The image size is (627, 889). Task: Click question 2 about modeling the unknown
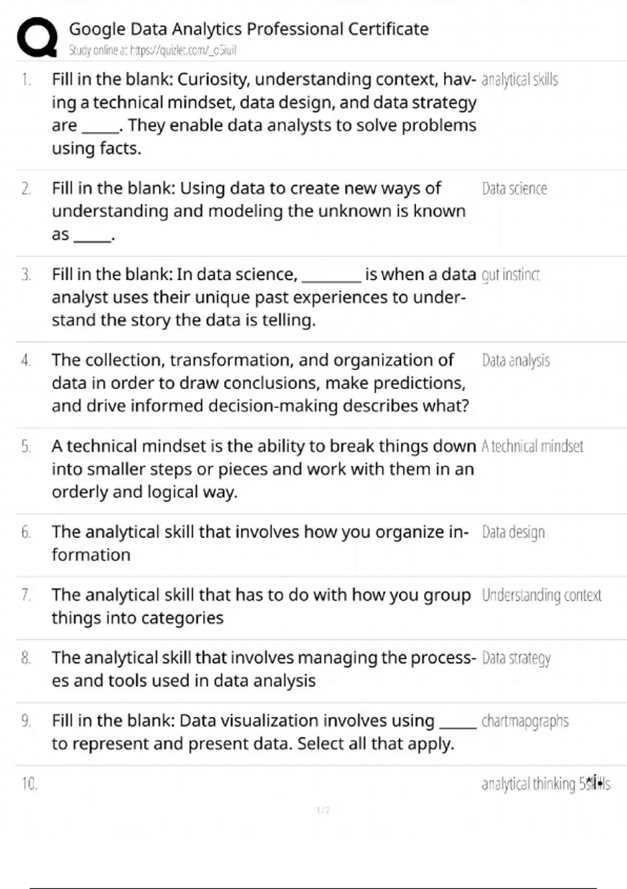(x=259, y=211)
